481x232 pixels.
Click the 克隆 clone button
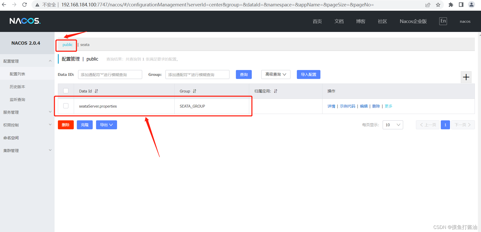tap(85, 125)
